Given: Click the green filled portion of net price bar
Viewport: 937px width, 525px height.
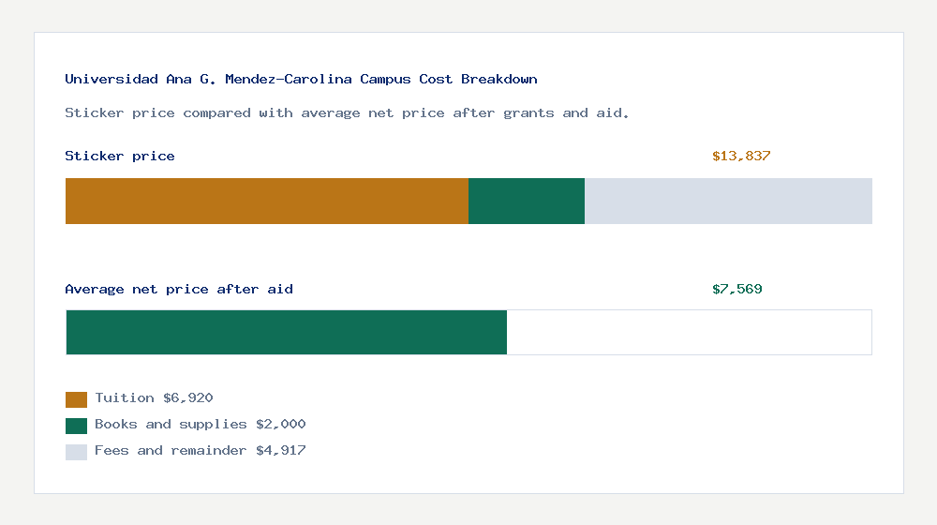Looking at the screenshot, I should pos(286,333).
